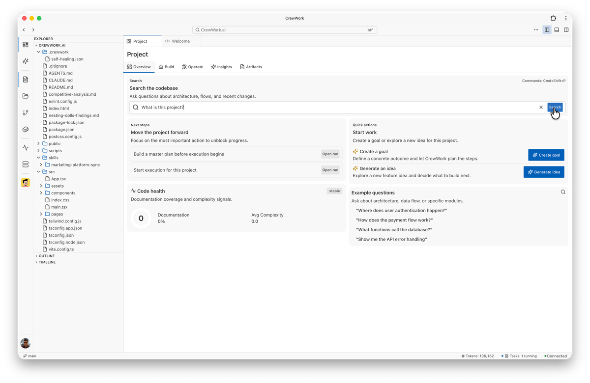Open the package box icon in activity bar
Screen dimensions: 590x383
[x=26, y=130]
